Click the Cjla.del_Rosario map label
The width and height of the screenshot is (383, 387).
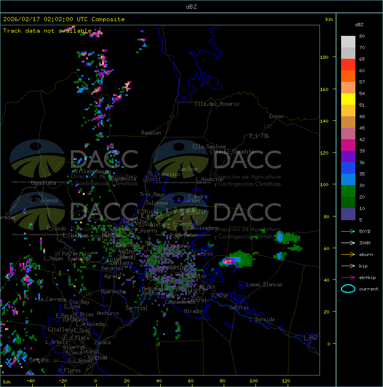pos(217,104)
